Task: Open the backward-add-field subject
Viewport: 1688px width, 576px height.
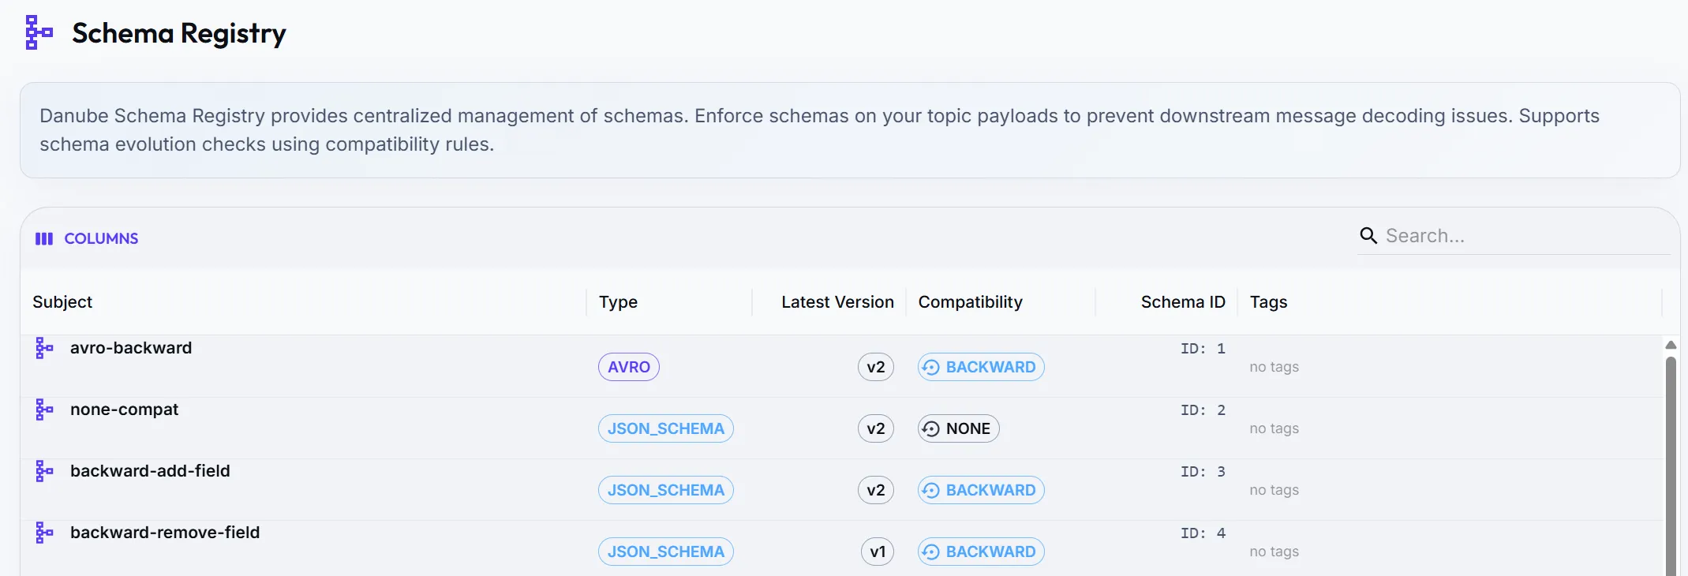Action: pyautogui.click(x=150, y=471)
